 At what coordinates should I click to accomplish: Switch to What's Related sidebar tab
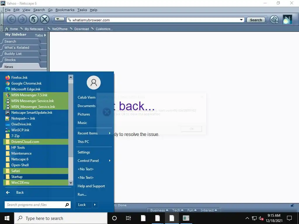point(21,48)
